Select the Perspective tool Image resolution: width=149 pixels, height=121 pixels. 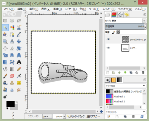coord(19,55)
